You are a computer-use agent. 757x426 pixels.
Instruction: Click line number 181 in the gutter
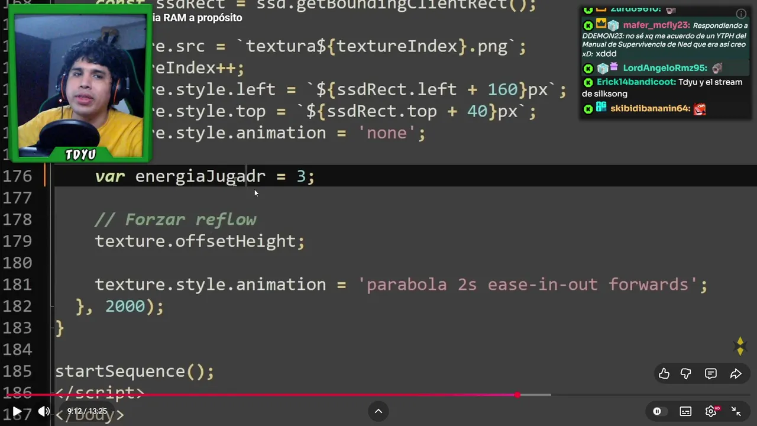coord(17,285)
